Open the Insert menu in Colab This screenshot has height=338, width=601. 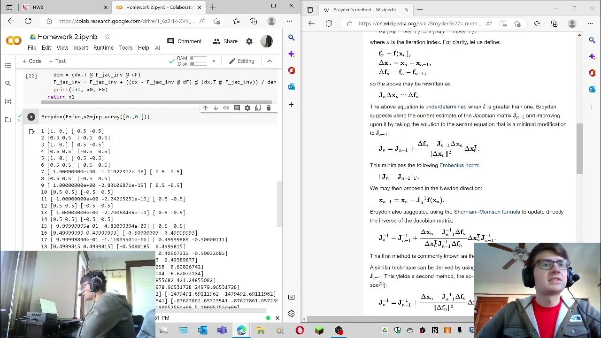[x=81, y=48]
